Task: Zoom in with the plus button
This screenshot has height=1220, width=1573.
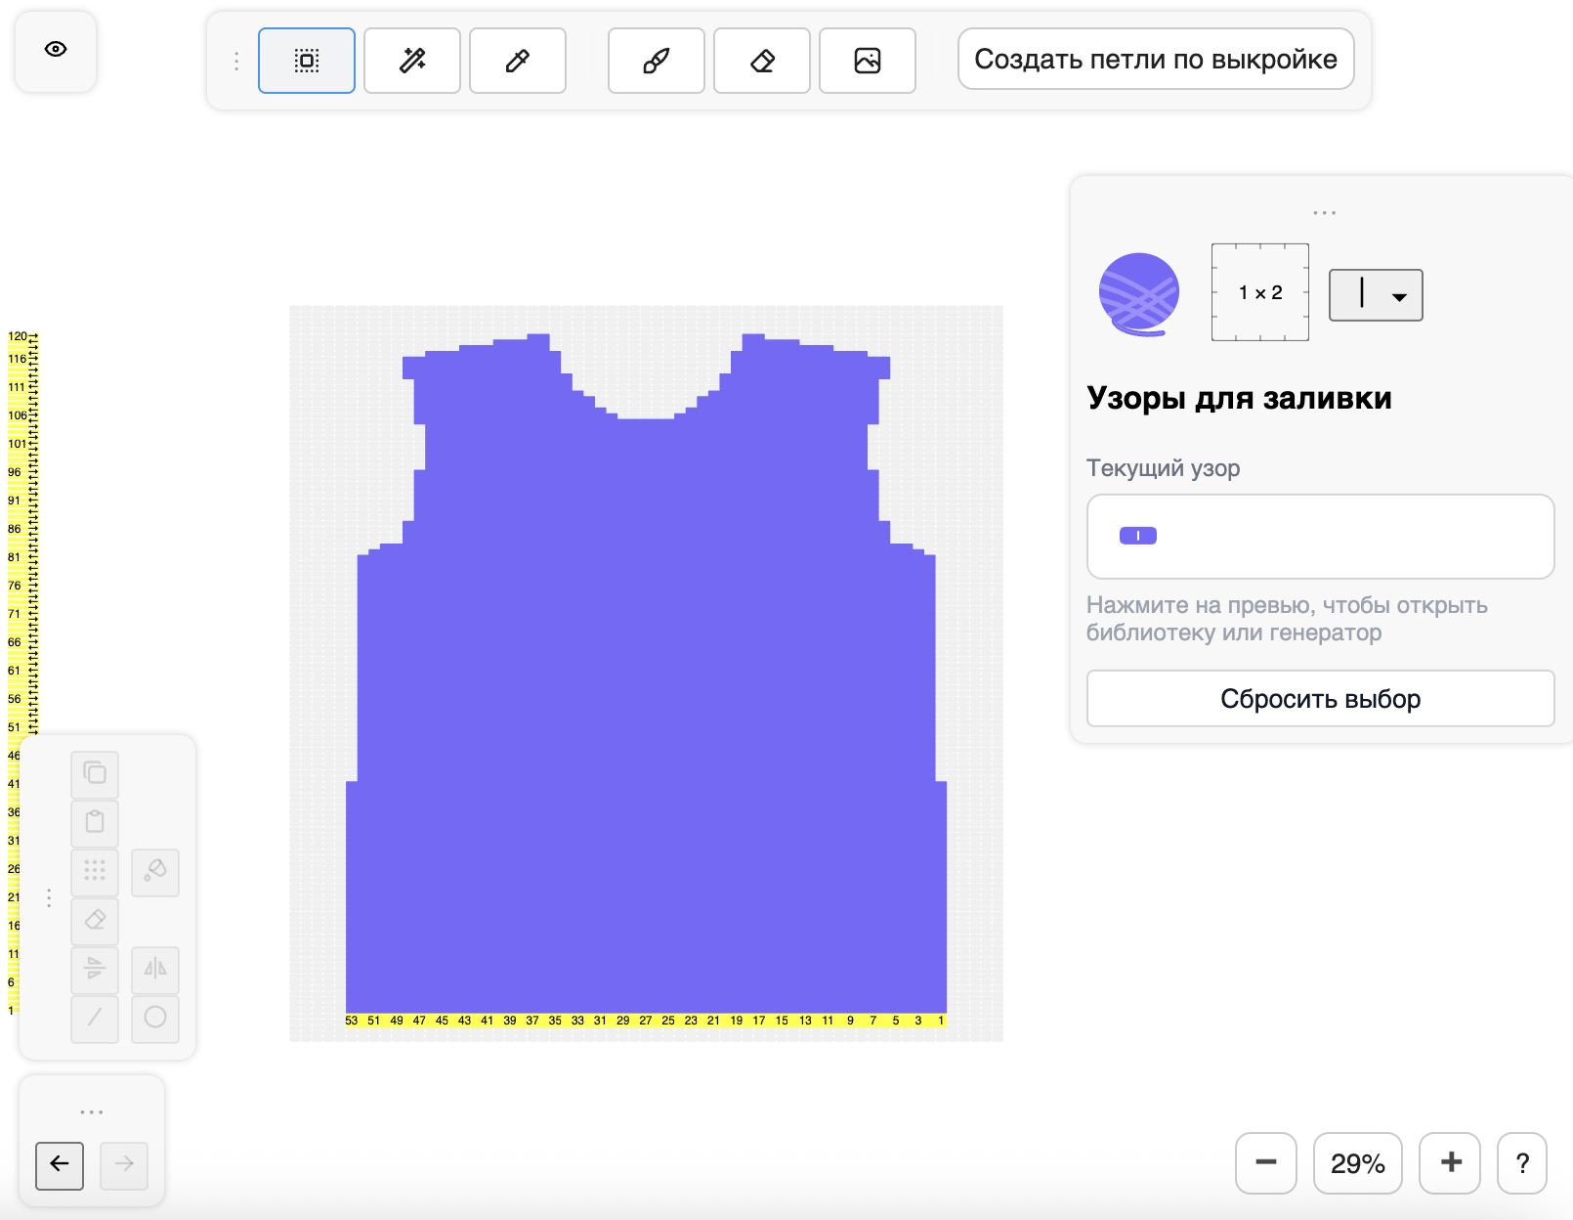Action: (x=1450, y=1162)
